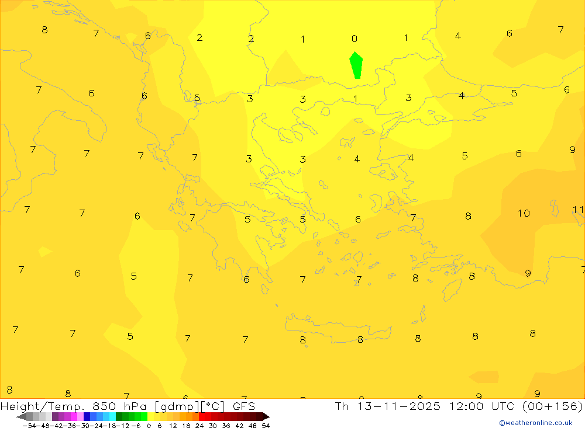Click the legend label '30'
This screenshot has width=585, height=428.
213,426
